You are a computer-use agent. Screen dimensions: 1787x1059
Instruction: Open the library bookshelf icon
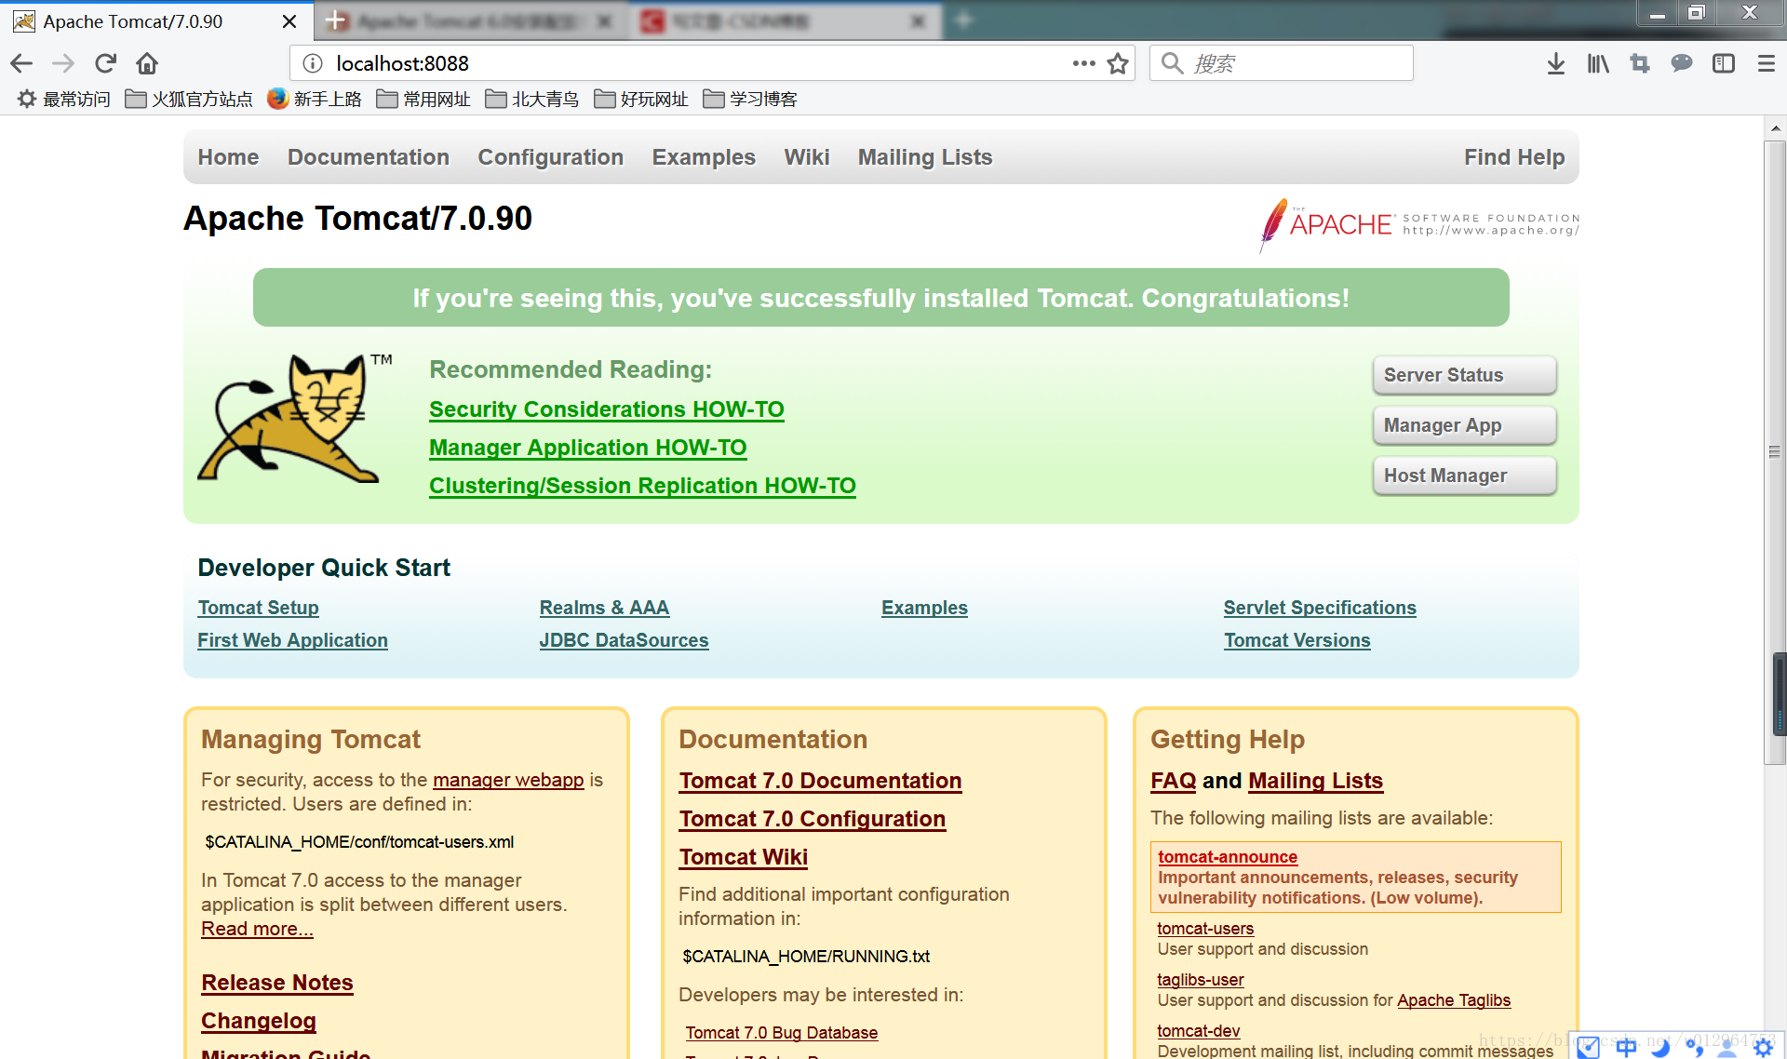[x=1598, y=63]
